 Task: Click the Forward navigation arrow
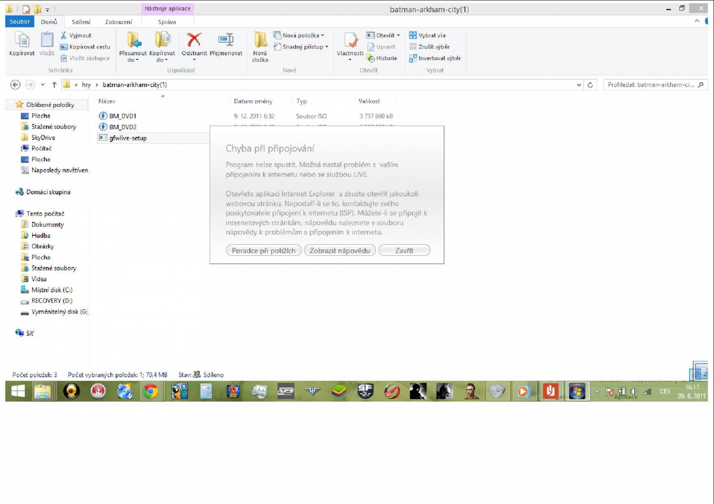30,85
